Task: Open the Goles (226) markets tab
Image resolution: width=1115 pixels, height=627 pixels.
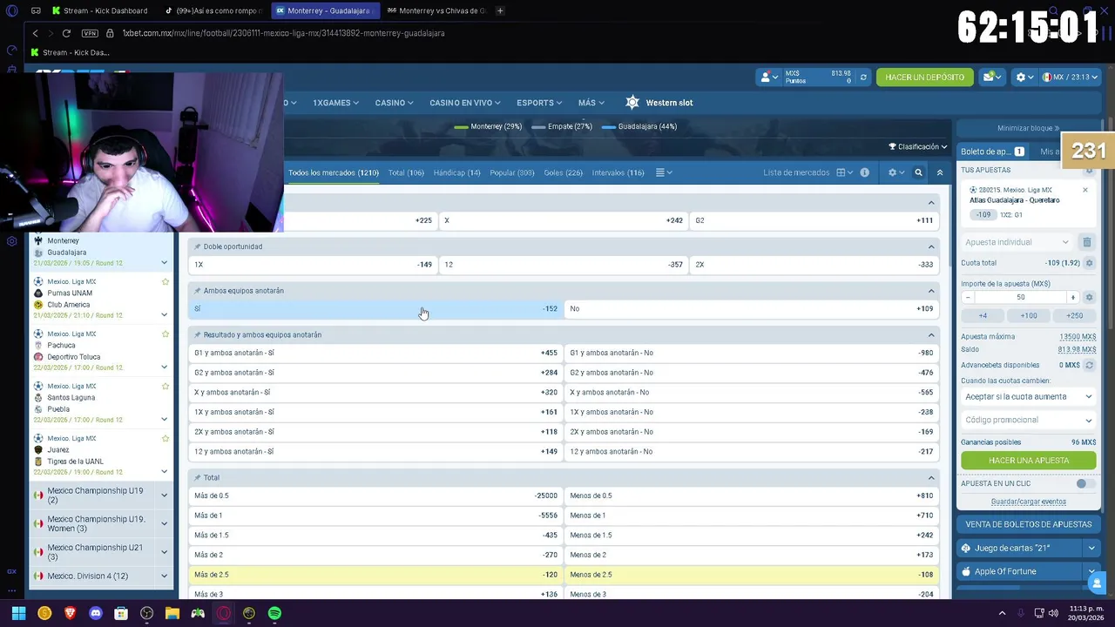Action: click(563, 172)
